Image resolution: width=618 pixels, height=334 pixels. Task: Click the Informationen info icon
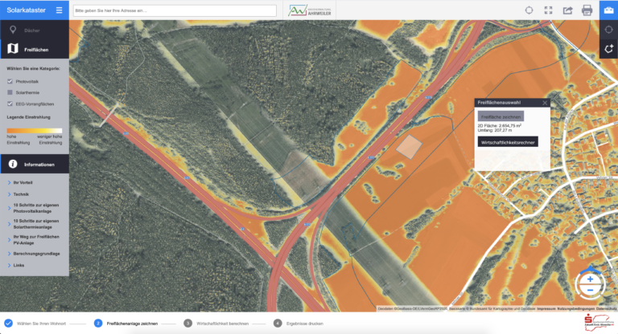click(13, 164)
